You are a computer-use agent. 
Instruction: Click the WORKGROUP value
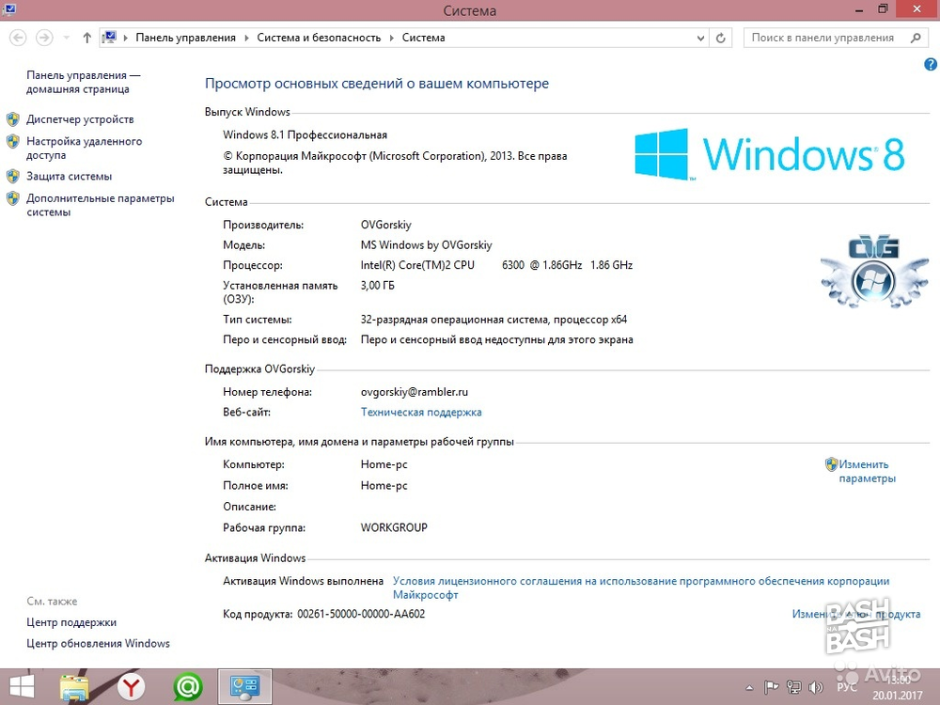coord(394,527)
